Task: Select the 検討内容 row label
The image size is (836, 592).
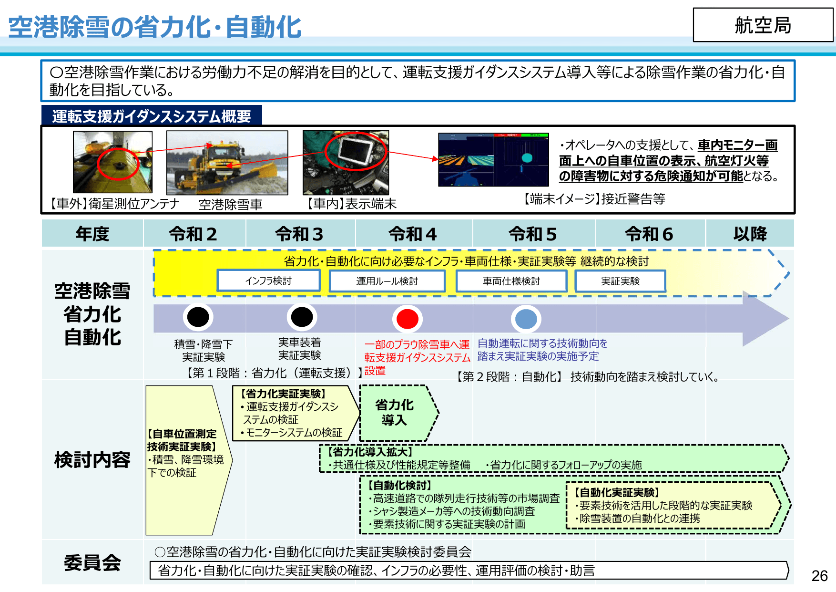Action: click(x=92, y=458)
